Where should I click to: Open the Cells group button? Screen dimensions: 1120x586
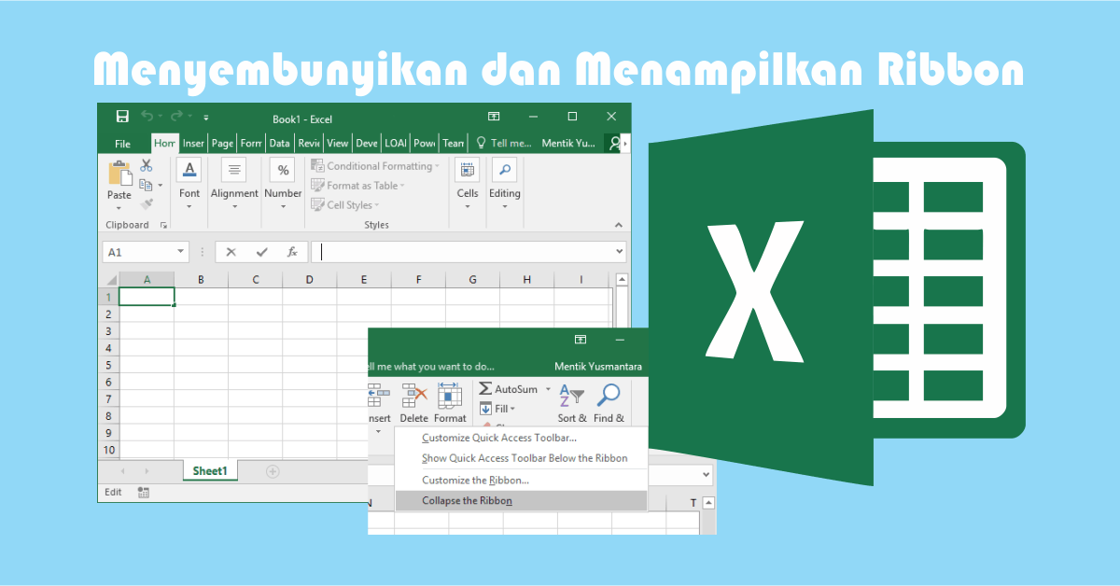(468, 185)
